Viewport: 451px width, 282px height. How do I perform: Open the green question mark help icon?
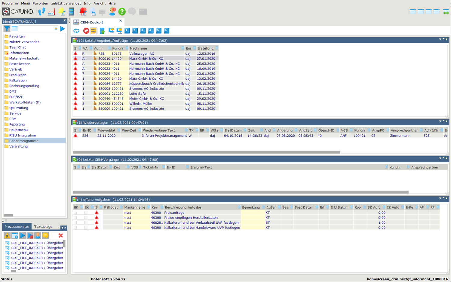click(122, 12)
